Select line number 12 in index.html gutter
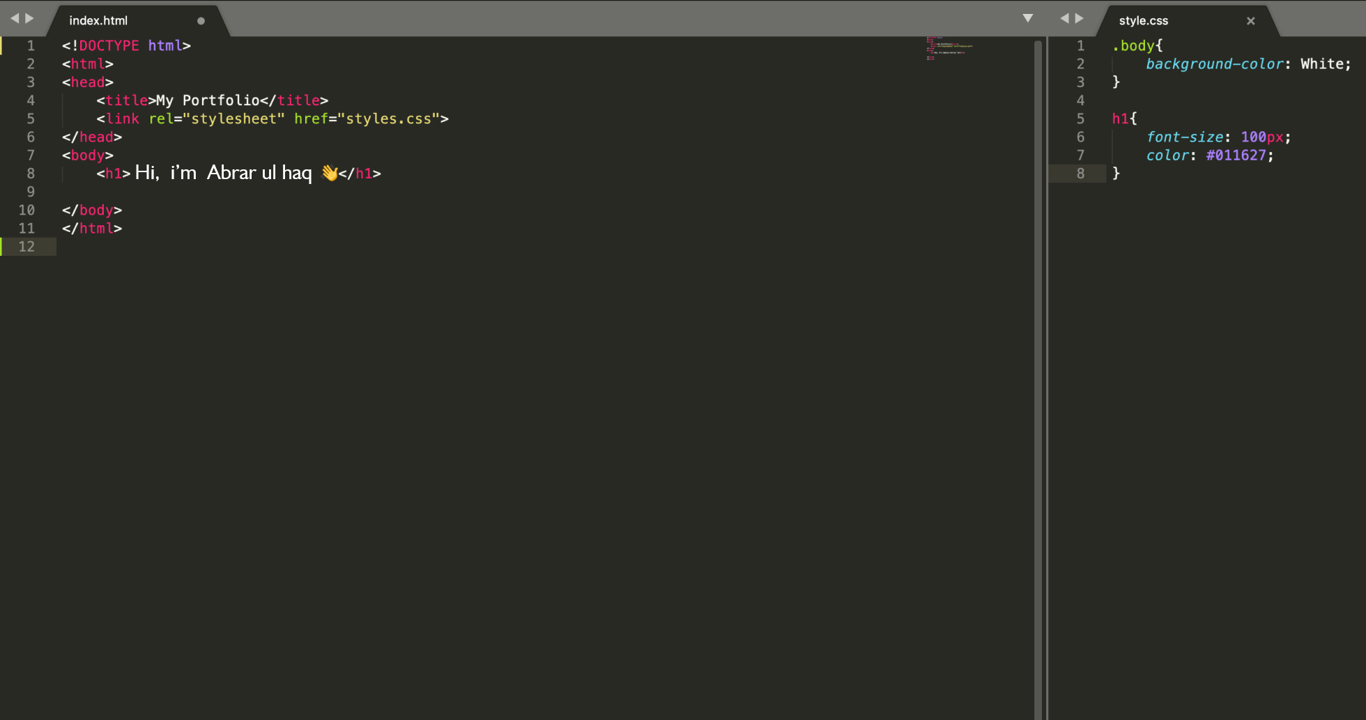Image resolution: width=1366 pixels, height=720 pixels. click(26, 247)
